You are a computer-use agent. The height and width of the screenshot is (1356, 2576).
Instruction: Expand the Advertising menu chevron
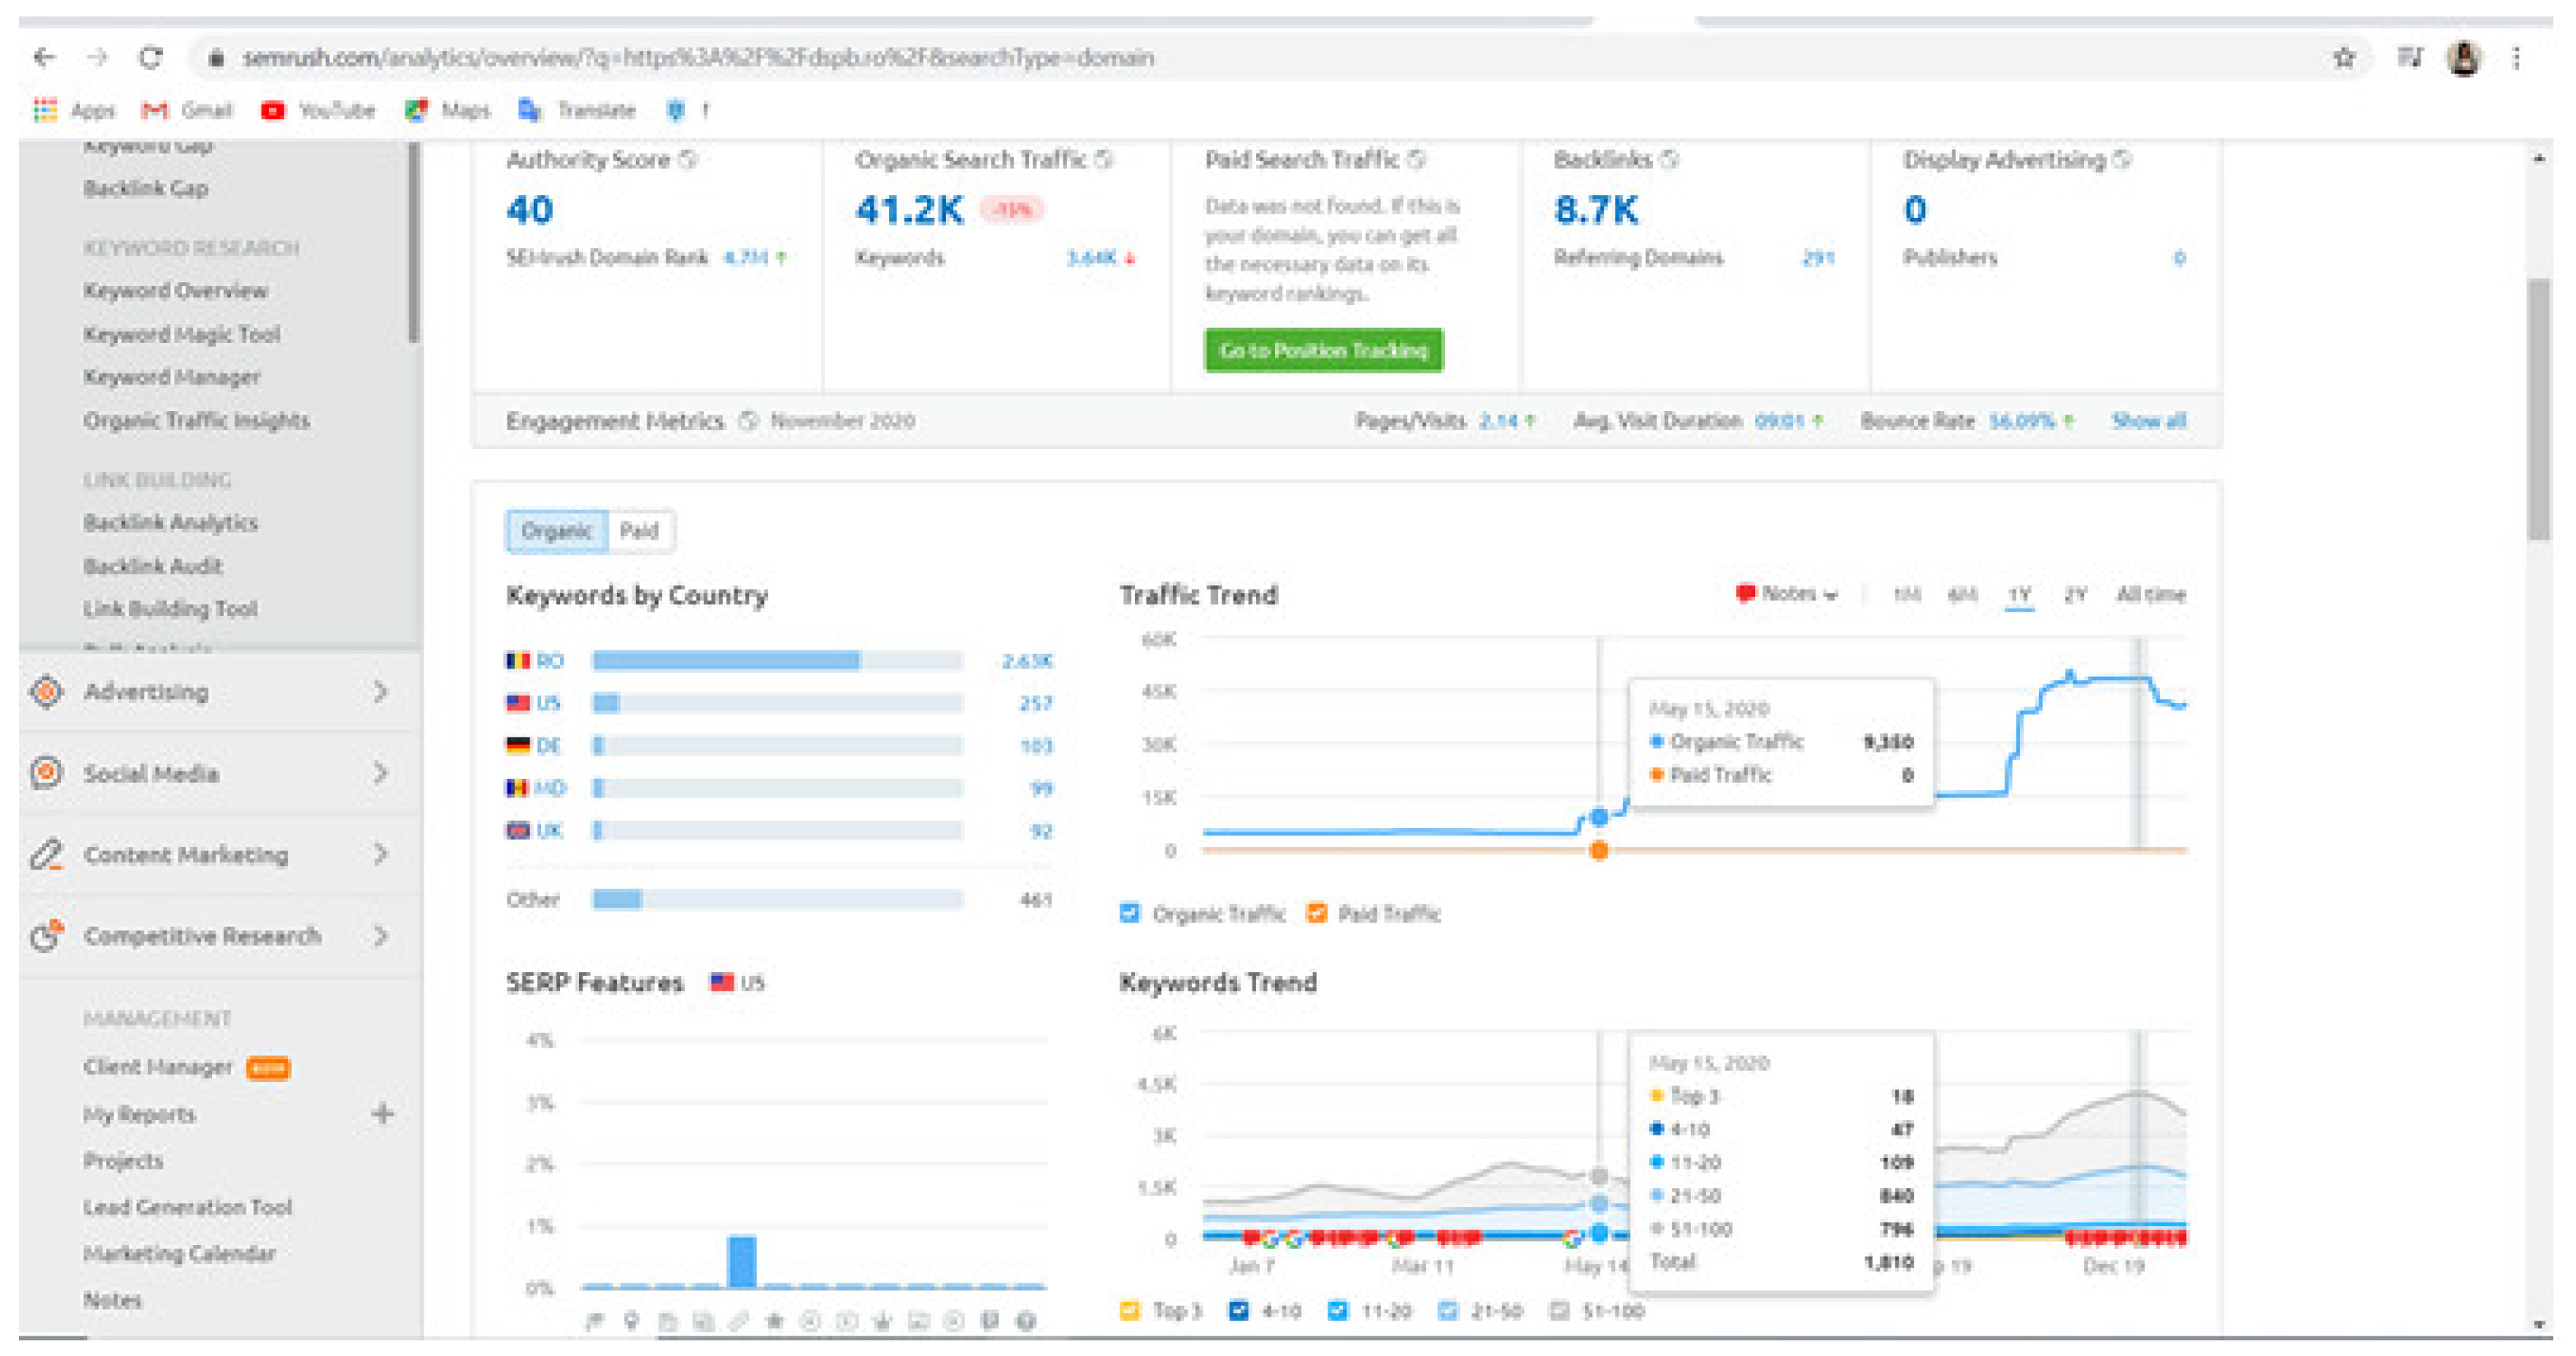tap(380, 692)
